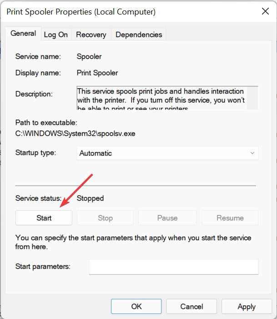277x319 pixels.
Task: Click the Spooler service name value
Action: 89,56
